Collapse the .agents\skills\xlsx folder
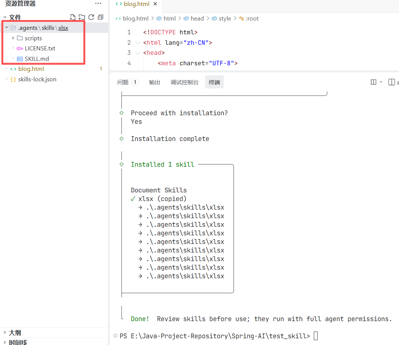399x345 pixels. (x=7, y=28)
